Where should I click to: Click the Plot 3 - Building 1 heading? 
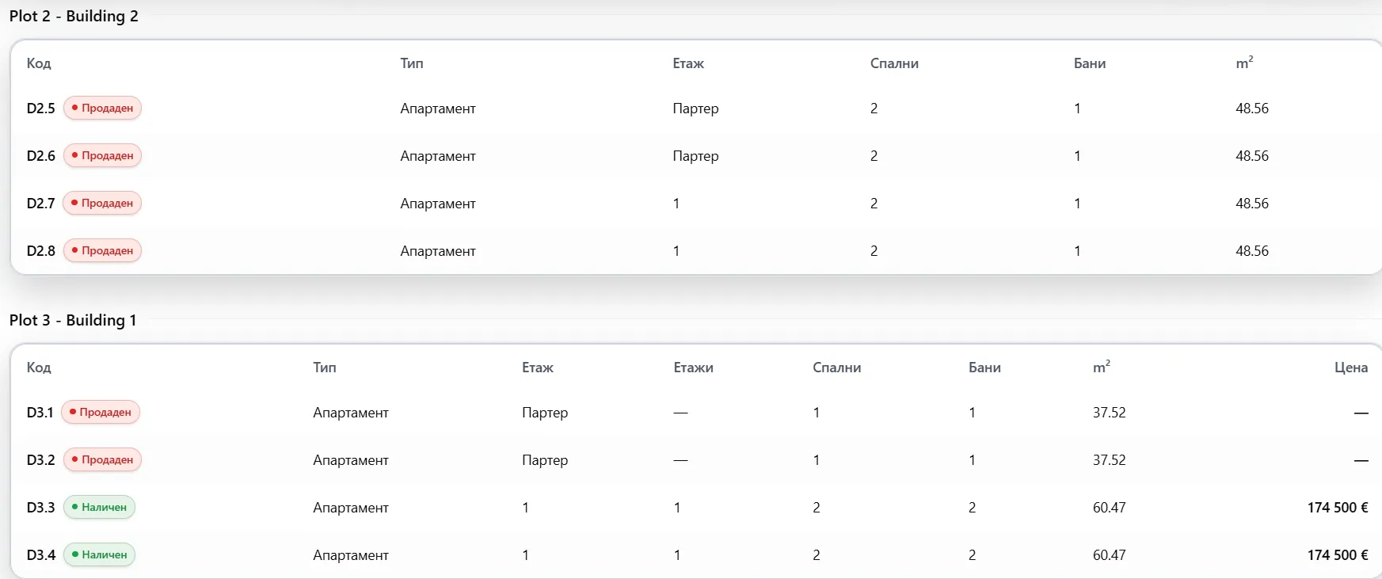73,320
